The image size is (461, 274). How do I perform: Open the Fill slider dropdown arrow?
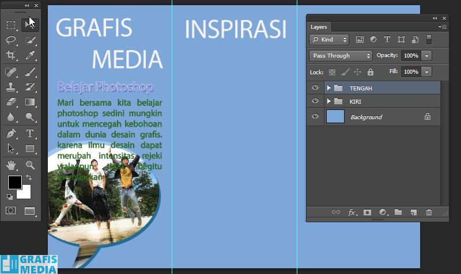pos(426,71)
